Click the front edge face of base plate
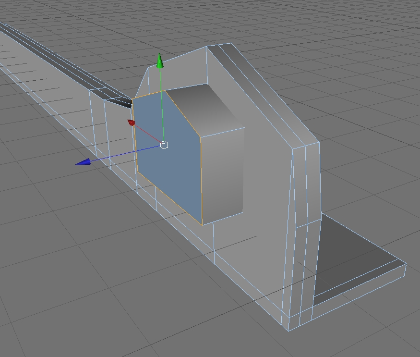Viewport: 420px width, 357px height. 348,298
